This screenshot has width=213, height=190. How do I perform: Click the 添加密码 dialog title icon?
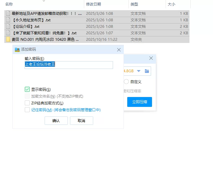click(x=17, y=50)
